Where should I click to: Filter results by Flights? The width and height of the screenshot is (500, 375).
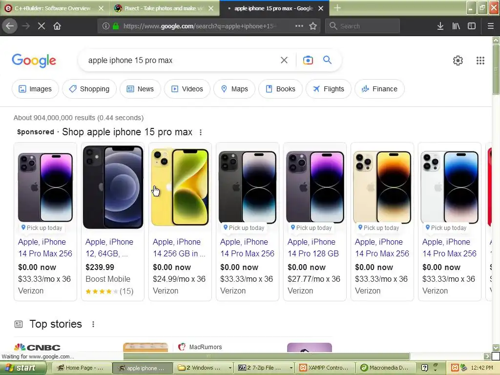329,89
